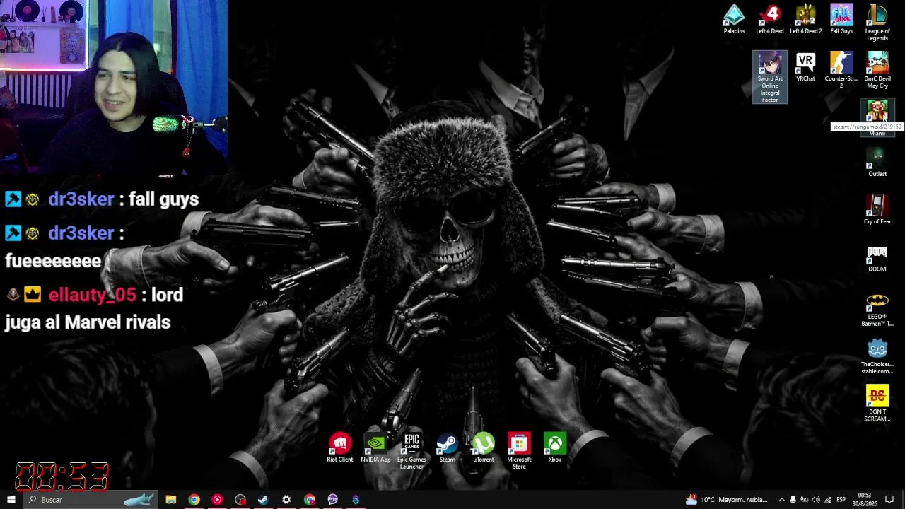Screen dimensions: 905x509
Task: Select the Epic Games Launcher icon
Action: pyautogui.click(x=411, y=451)
